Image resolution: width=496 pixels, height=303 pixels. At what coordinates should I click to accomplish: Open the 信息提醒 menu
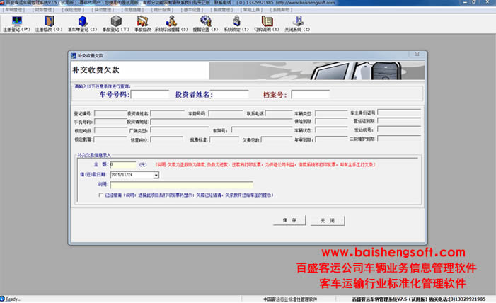point(132,10)
